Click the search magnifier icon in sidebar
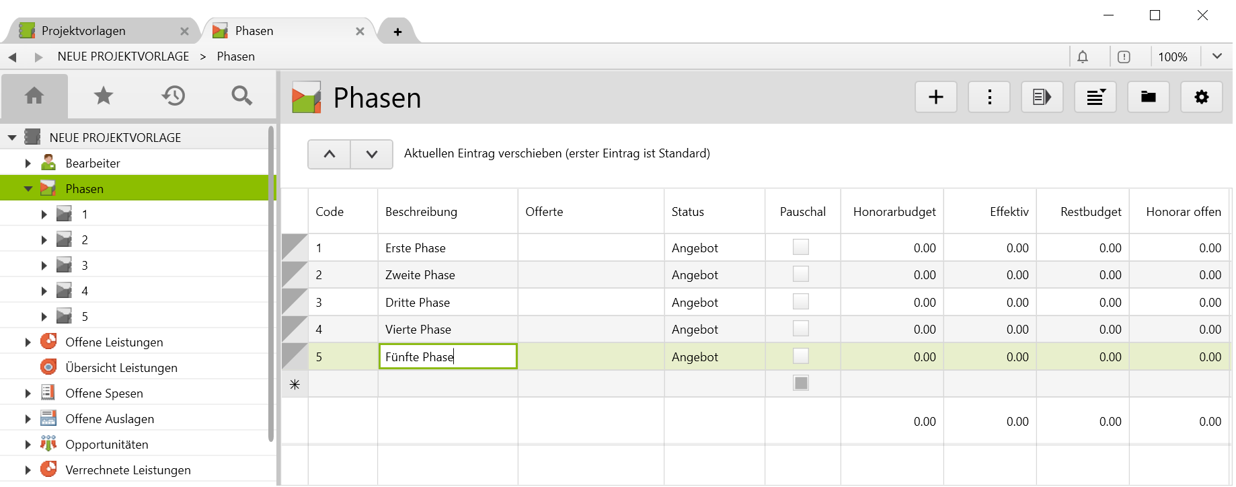The height and width of the screenshot is (487, 1236). pyautogui.click(x=241, y=96)
